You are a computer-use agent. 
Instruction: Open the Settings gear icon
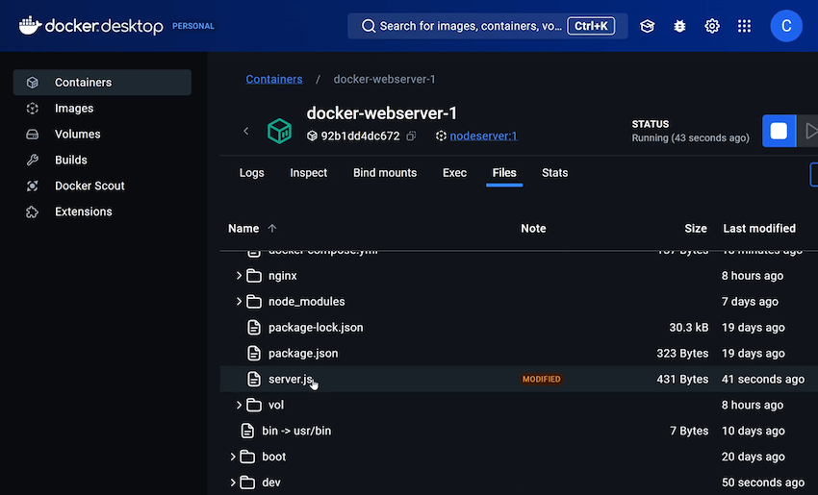[711, 26]
